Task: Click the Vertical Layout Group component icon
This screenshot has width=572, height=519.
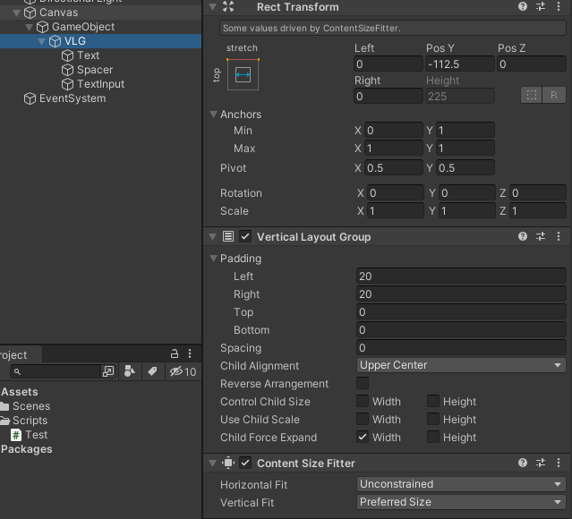Action: tap(228, 236)
